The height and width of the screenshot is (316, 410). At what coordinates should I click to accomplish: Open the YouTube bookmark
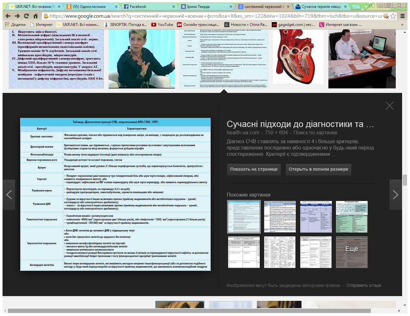(162, 24)
